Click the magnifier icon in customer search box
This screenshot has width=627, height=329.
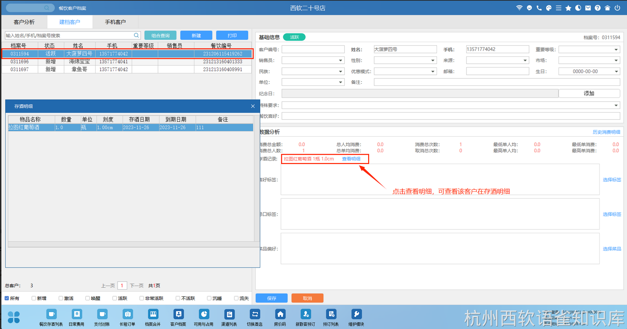click(136, 35)
